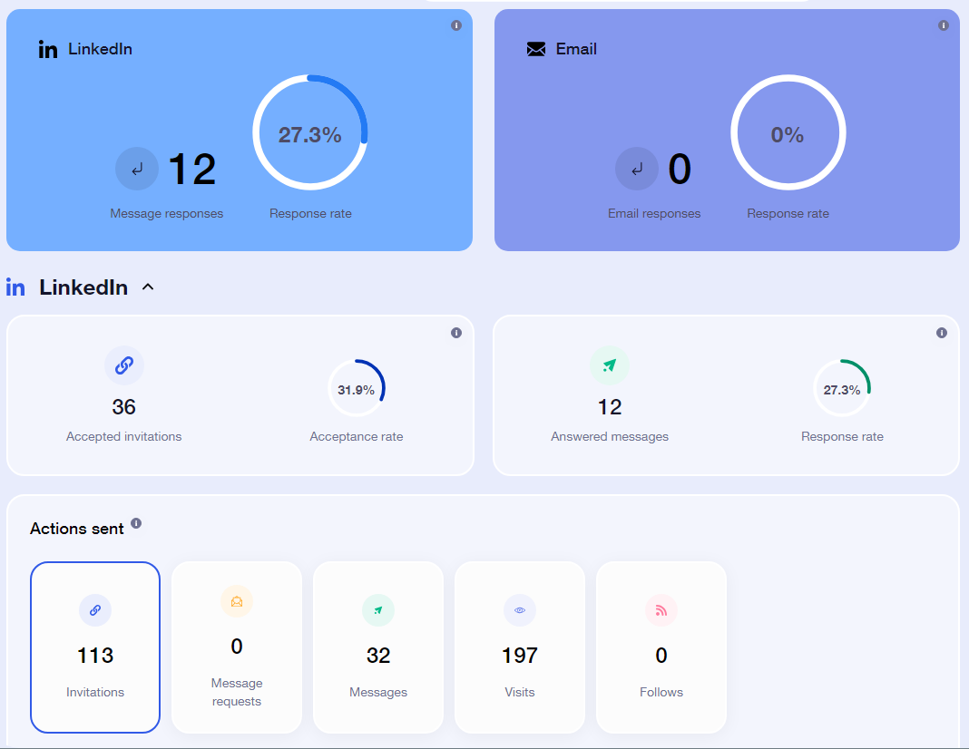Click info icon on Answered messages card
The width and height of the screenshot is (969, 749).
tap(942, 333)
